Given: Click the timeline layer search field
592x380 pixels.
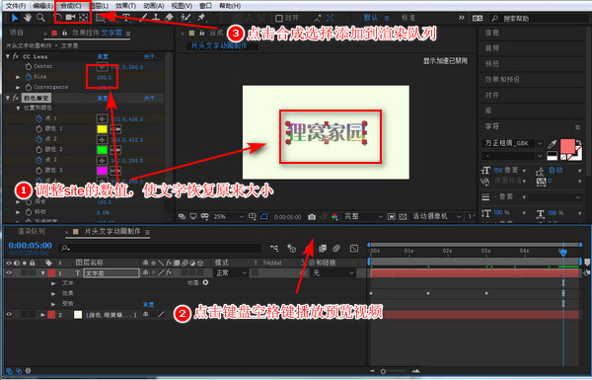Looking at the screenshot, I should point(160,248).
